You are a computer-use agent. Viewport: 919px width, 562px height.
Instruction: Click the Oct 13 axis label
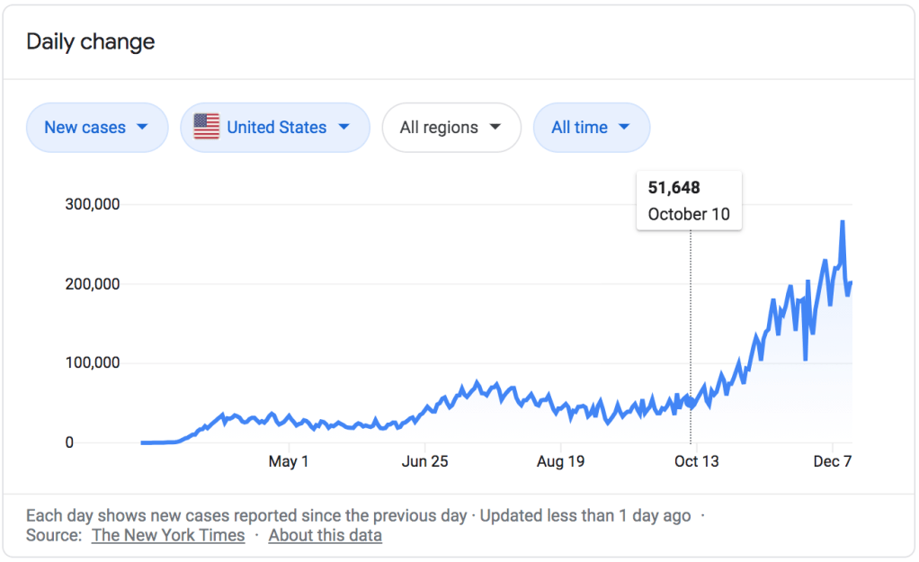pyautogui.click(x=697, y=462)
